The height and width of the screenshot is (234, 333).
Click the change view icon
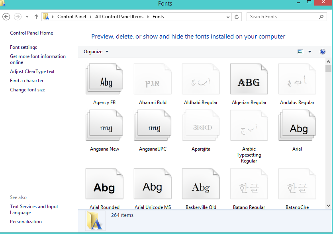point(300,52)
